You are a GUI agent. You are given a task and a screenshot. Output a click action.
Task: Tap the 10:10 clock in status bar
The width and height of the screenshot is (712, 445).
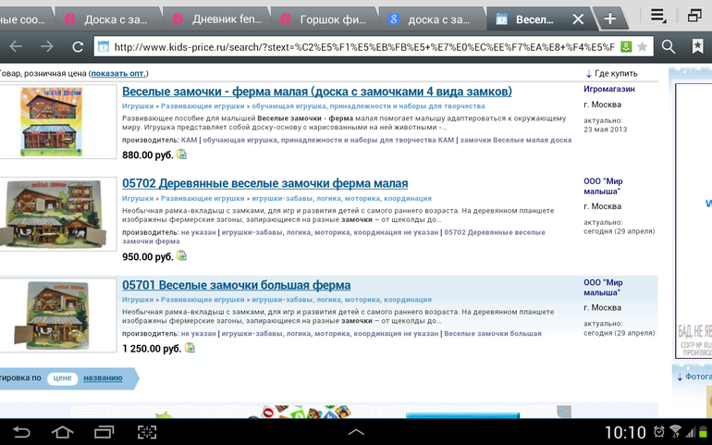tap(625, 432)
